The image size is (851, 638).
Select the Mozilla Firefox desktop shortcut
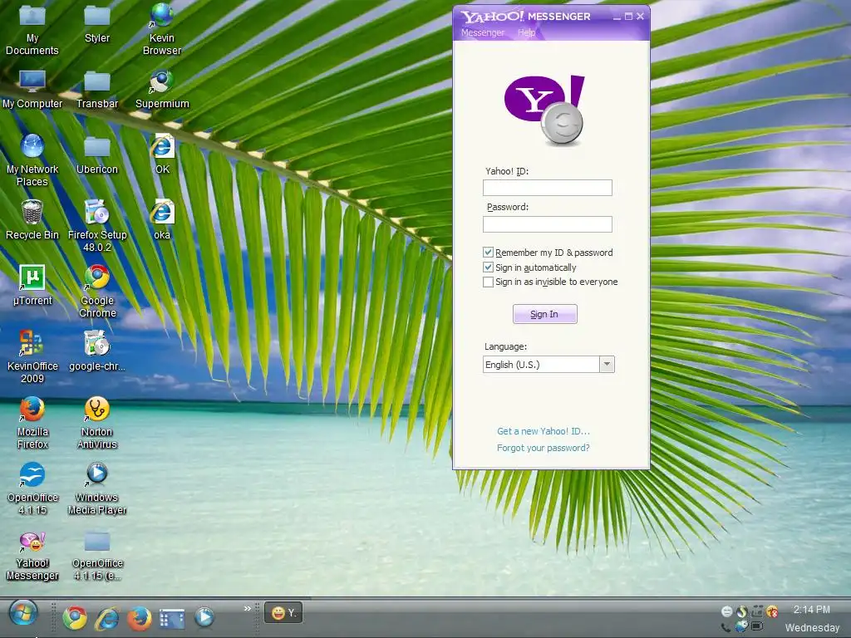(32, 423)
